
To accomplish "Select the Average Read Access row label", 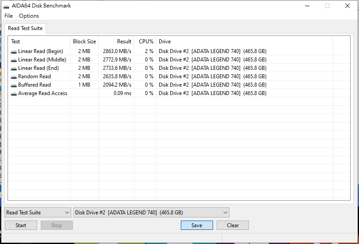I will click(42, 93).
